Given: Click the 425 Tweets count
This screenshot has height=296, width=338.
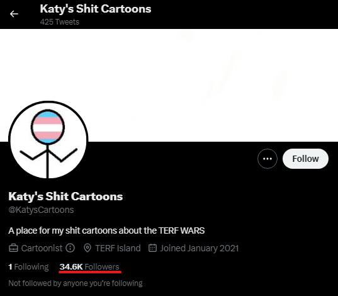Looking at the screenshot, I should (60, 22).
